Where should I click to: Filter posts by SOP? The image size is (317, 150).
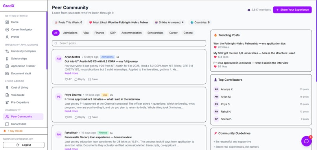click(113, 33)
